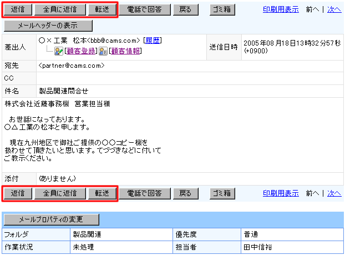
Task: Open 印刷用表示 link above the message header
Action: click(281, 9)
